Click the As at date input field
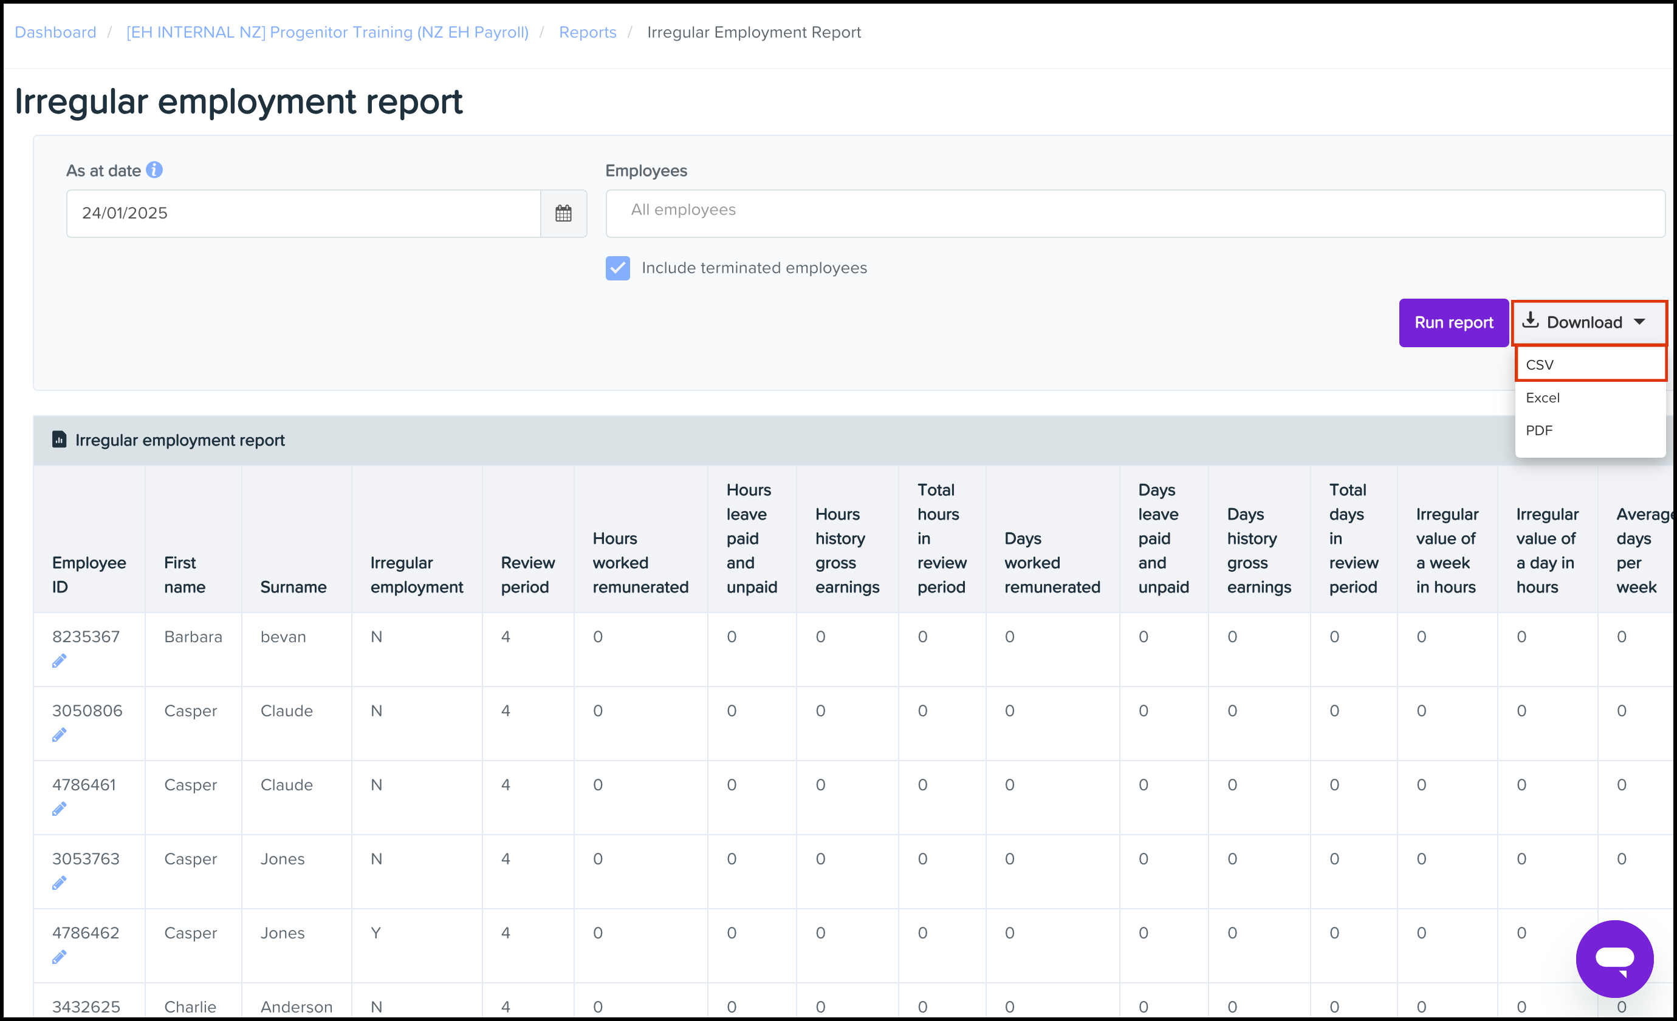Screen dimensions: 1677x1021 304,214
